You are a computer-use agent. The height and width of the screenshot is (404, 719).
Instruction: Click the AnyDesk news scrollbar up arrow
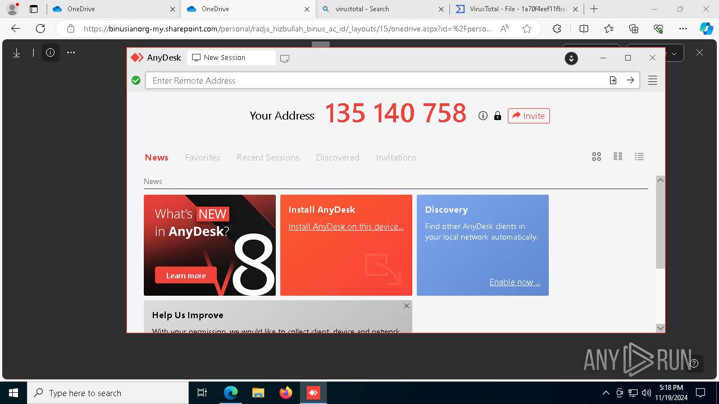[x=661, y=180]
